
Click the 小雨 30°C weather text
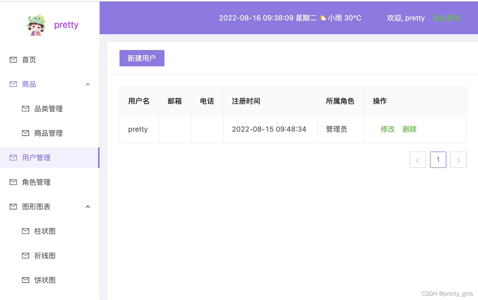[x=344, y=18]
